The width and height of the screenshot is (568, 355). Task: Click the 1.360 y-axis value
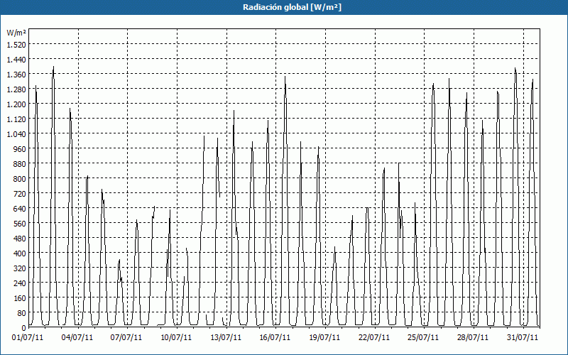click(16, 75)
